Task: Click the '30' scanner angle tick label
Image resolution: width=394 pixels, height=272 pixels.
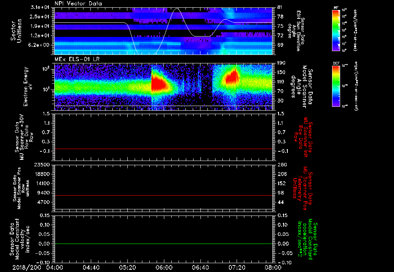Action: click(280, 101)
